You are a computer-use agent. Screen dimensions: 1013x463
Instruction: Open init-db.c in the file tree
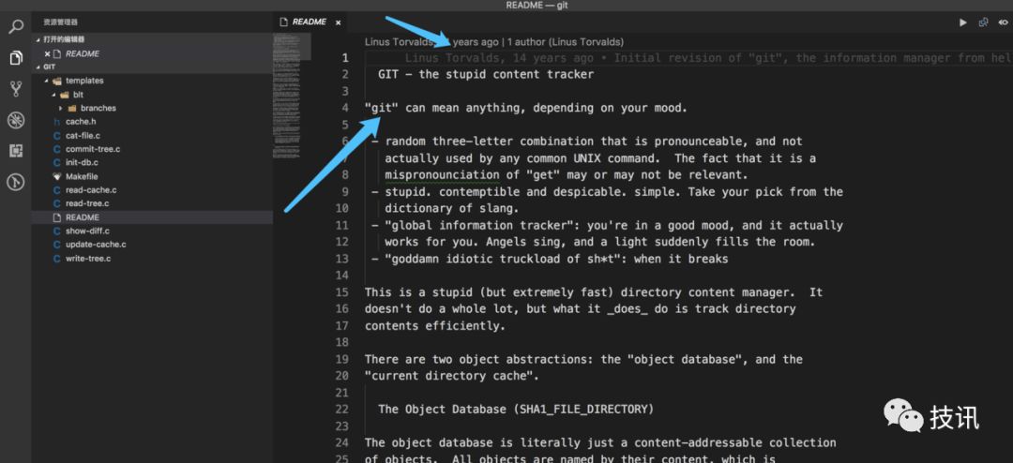click(x=82, y=163)
